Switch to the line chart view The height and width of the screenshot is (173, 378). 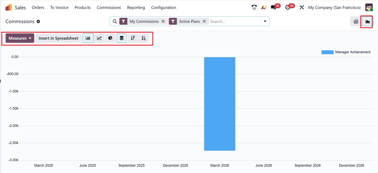coord(99,38)
